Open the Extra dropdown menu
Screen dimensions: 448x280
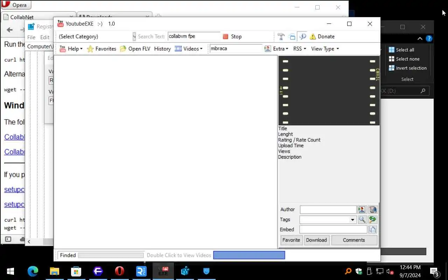280,49
